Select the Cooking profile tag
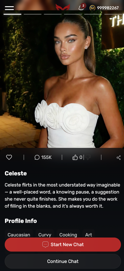The height and width of the screenshot is (271, 124). pos(68,235)
